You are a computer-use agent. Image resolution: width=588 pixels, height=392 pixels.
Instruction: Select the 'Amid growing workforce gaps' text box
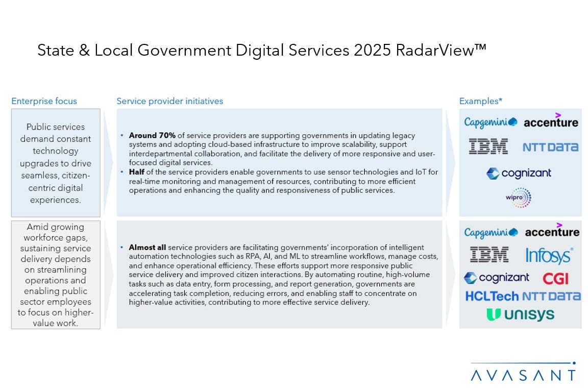click(x=56, y=275)
